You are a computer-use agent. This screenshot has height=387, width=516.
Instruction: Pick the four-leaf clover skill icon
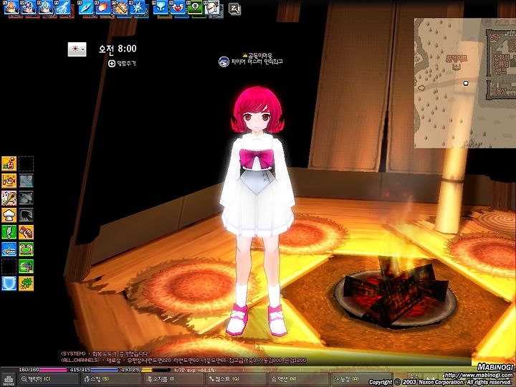coord(26,283)
